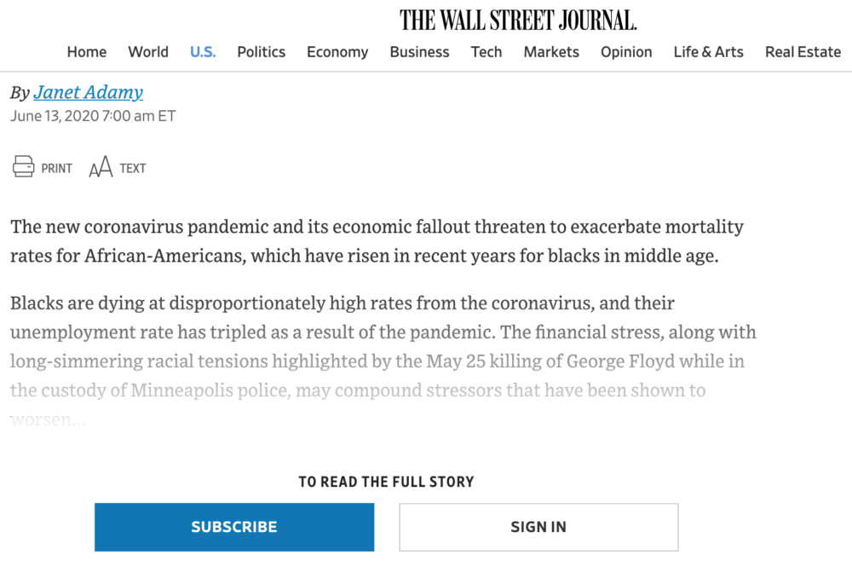Click the PRINT label

click(x=56, y=169)
